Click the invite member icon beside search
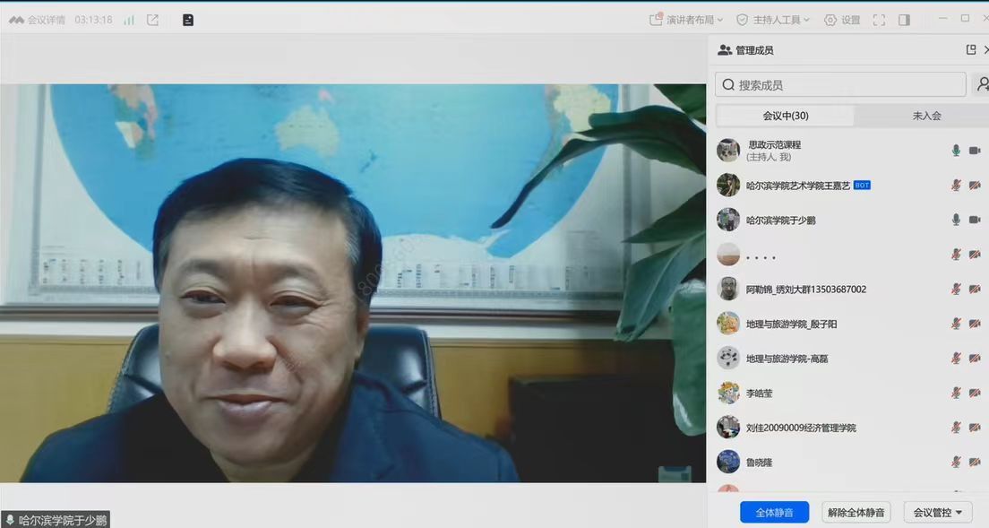Image resolution: width=989 pixels, height=528 pixels. click(x=982, y=84)
